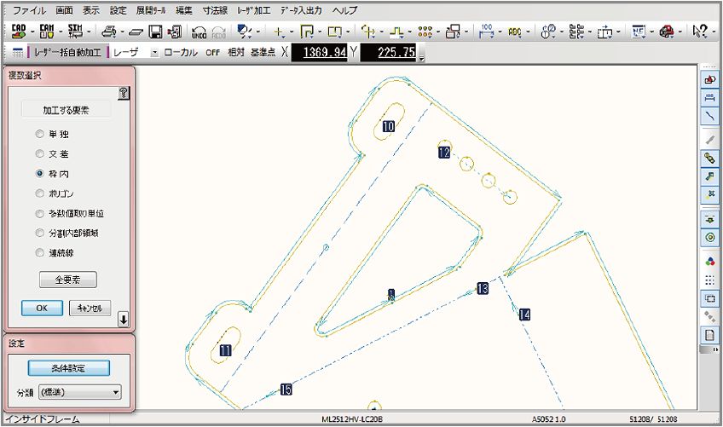Open 条件設定 settings button
The width and height of the screenshot is (723, 427).
tap(69, 368)
